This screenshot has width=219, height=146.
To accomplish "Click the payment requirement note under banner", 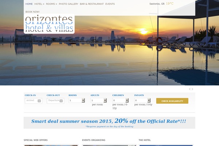I will [109, 126].
